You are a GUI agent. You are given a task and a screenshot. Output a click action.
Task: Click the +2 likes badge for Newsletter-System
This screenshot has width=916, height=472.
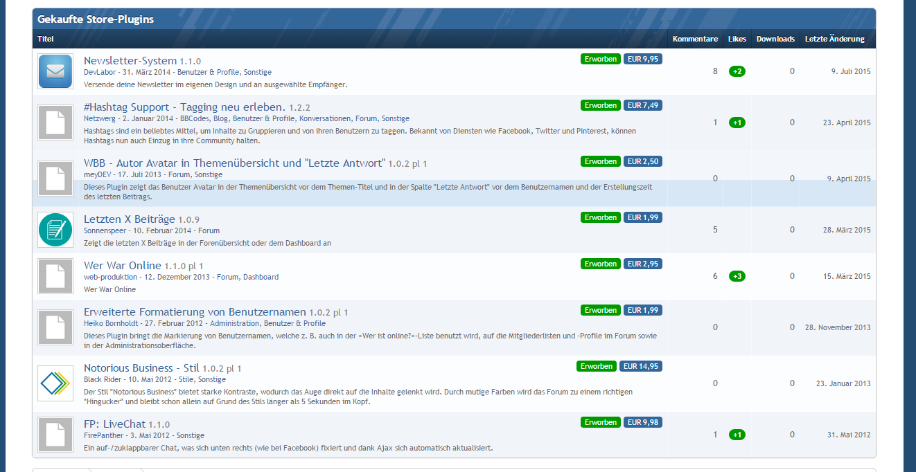pyautogui.click(x=737, y=72)
